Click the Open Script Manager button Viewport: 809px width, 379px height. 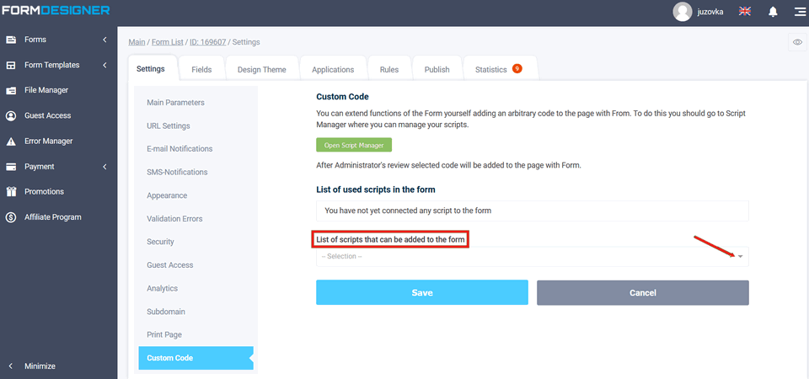pyautogui.click(x=354, y=146)
